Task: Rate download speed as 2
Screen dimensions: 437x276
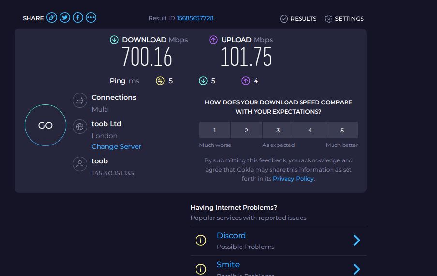Action: 246,130
